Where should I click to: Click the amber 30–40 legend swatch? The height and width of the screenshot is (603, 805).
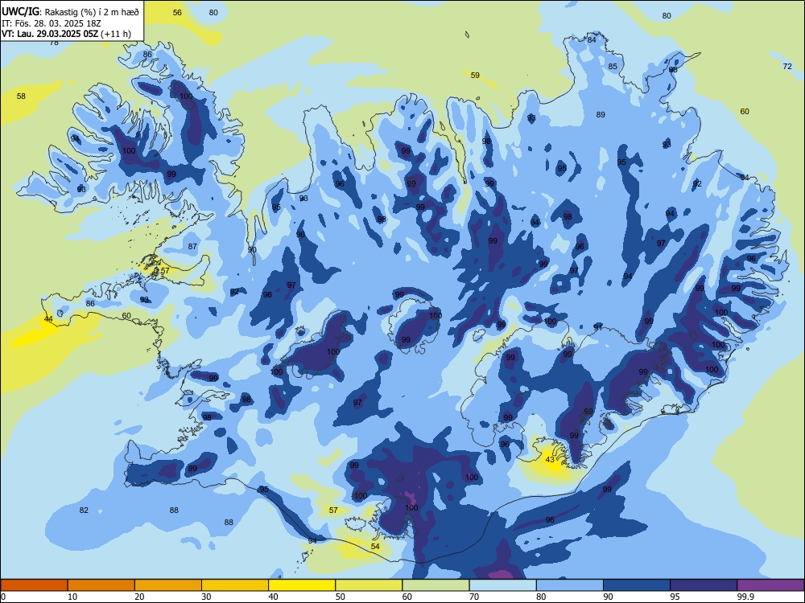[x=235, y=585]
